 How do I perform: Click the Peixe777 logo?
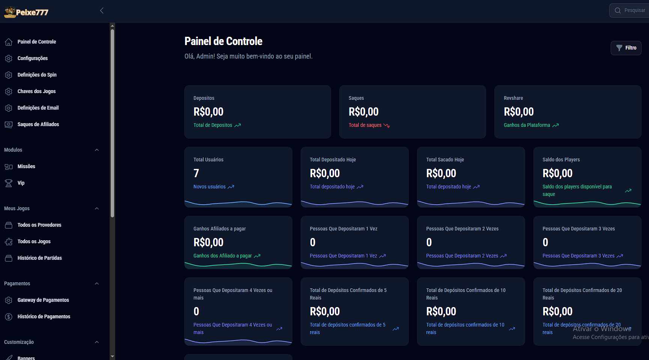click(26, 12)
